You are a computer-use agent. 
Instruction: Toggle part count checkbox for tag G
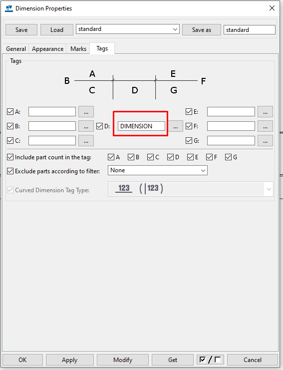(228, 157)
